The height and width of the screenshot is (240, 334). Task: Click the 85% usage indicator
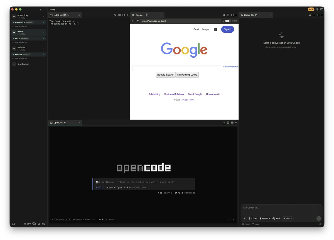[28, 224]
